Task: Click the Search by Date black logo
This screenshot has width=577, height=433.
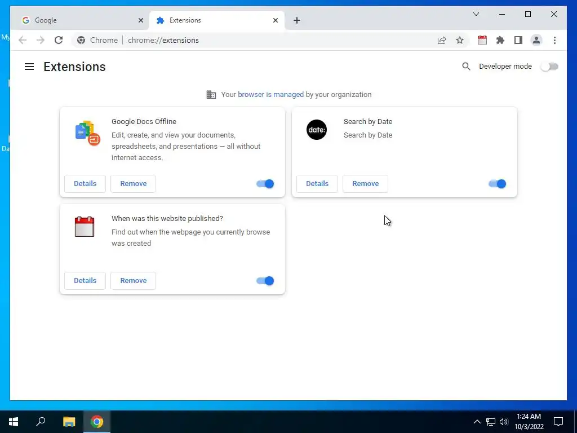Action: (317, 130)
